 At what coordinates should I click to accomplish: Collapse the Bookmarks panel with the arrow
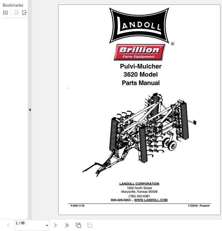(30, 110)
